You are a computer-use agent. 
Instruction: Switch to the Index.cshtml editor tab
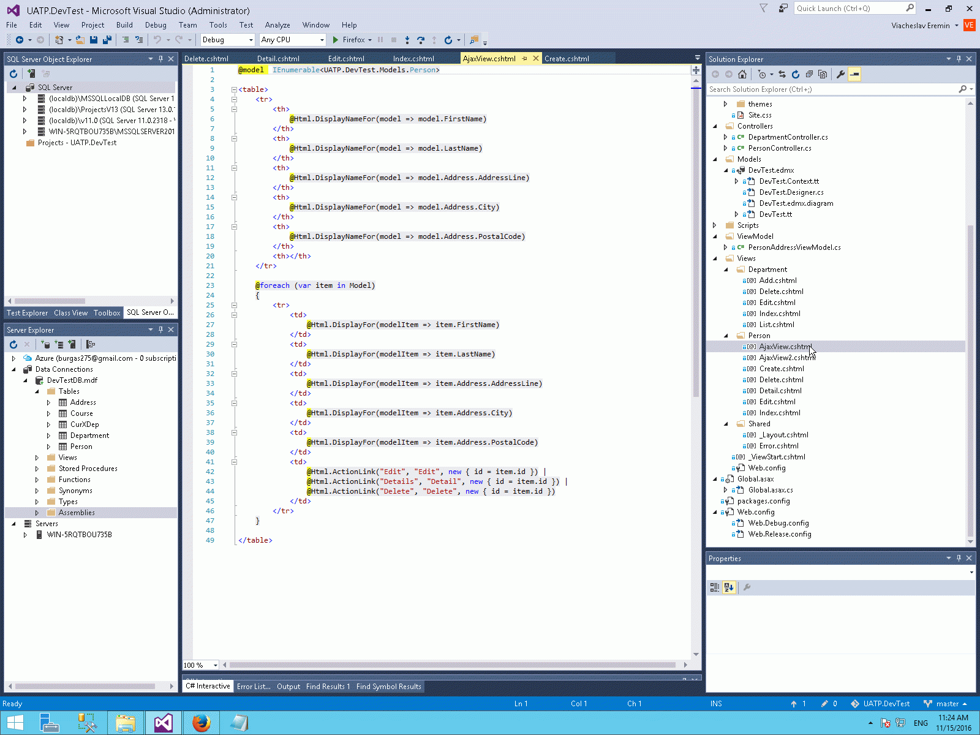point(413,59)
